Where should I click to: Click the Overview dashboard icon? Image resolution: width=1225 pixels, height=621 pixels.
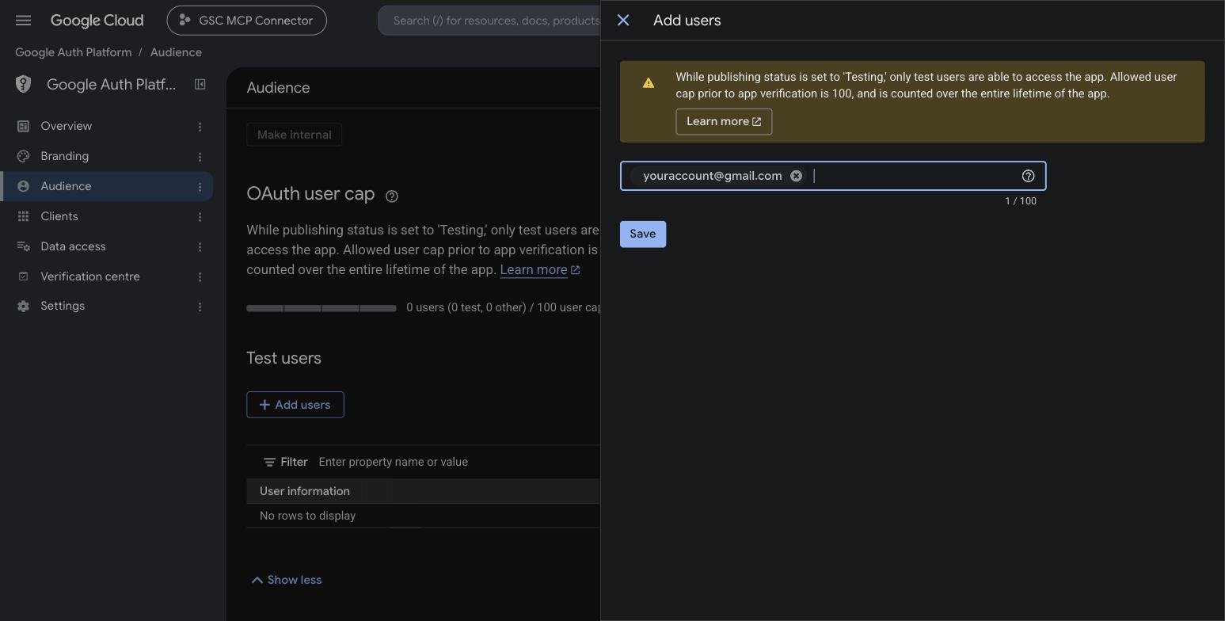23,126
